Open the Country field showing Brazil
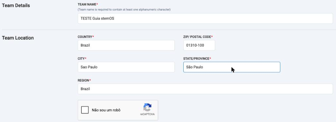This screenshot has width=336, height=122. click(126, 45)
